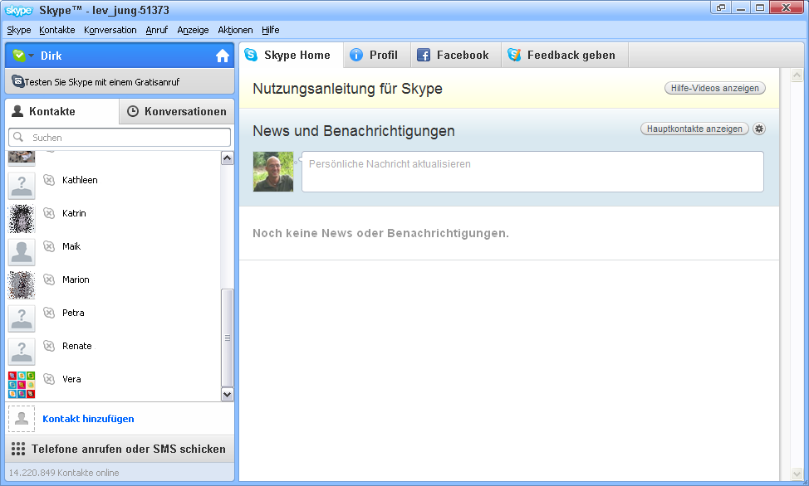Click Renate's offline status icon
Image resolution: width=809 pixels, height=486 pixels.
[49, 346]
